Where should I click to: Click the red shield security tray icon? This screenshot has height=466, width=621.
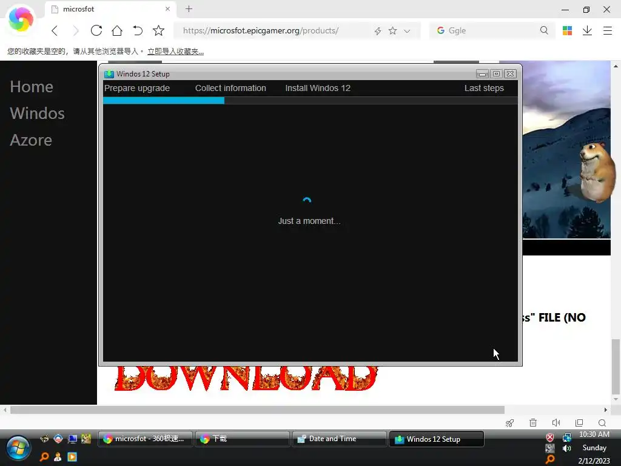(549, 437)
